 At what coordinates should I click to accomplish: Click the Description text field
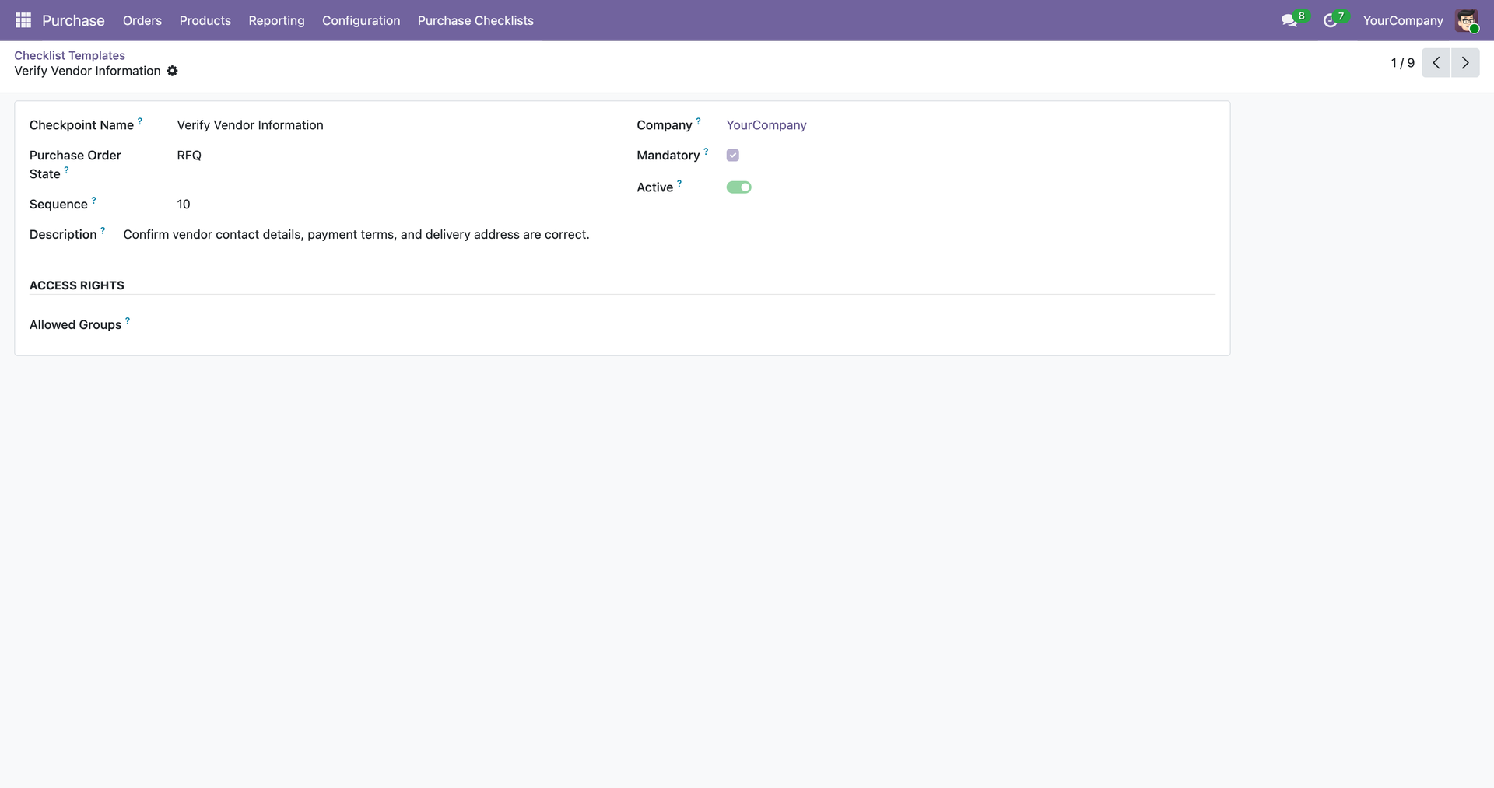[356, 235]
